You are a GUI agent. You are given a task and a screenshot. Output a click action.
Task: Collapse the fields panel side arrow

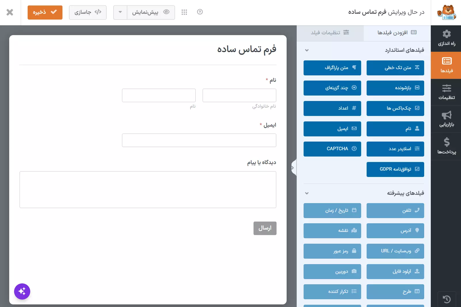pyautogui.click(x=294, y=167)
